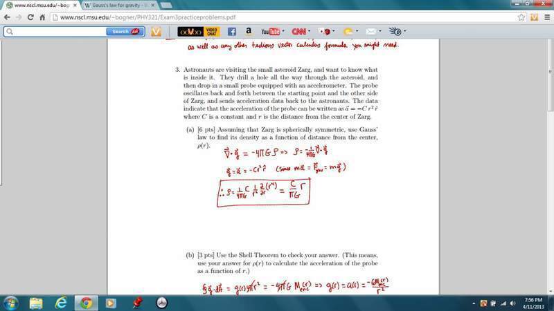554x311 pixels.
Task: Expand the YouTube toolbar dropdown arrow
Action: (x=283, y=32)
